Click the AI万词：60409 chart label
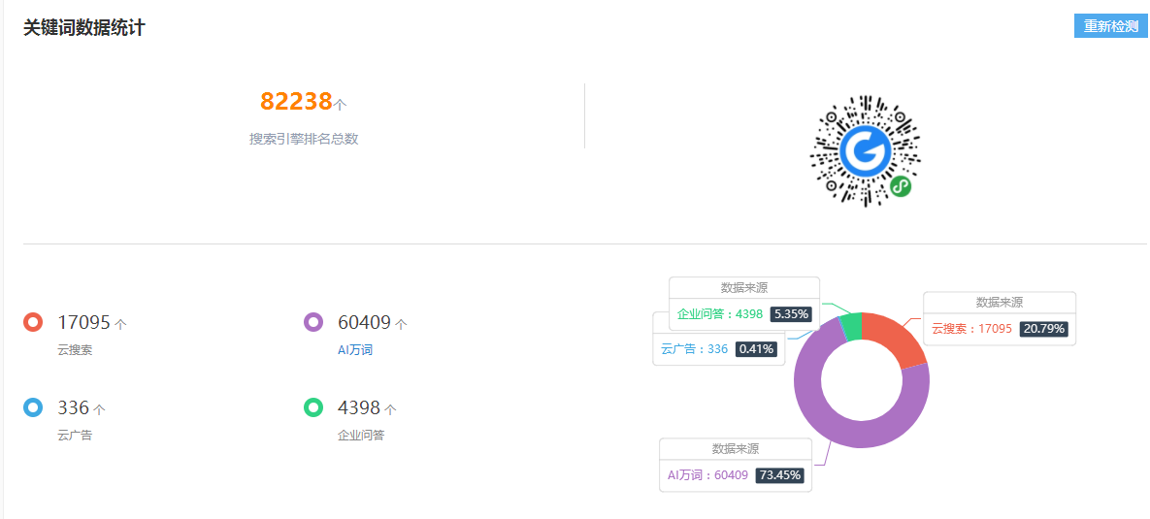 707,475
